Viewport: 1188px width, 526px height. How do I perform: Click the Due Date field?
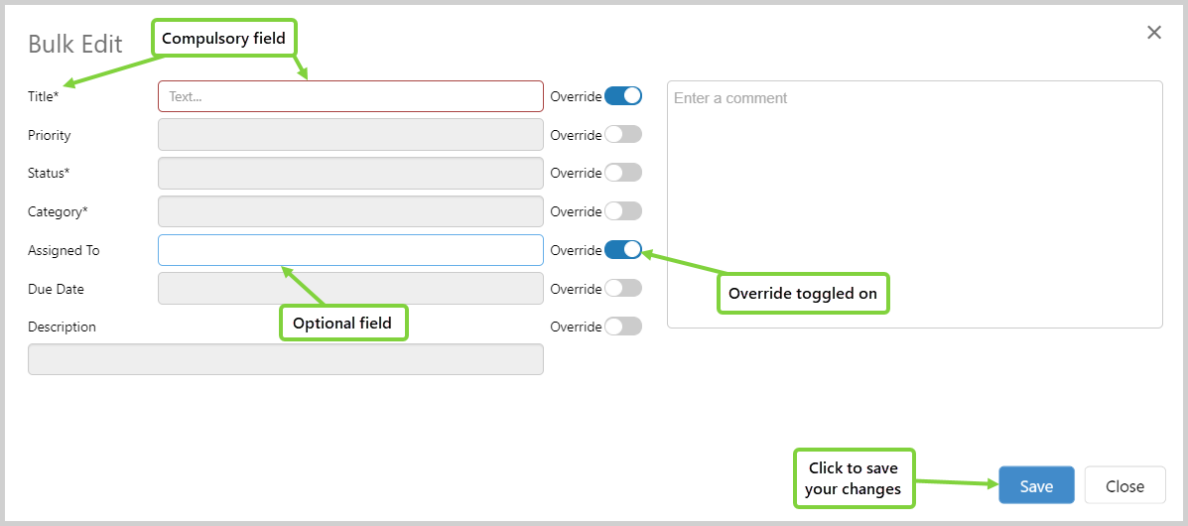pos(350,289)
